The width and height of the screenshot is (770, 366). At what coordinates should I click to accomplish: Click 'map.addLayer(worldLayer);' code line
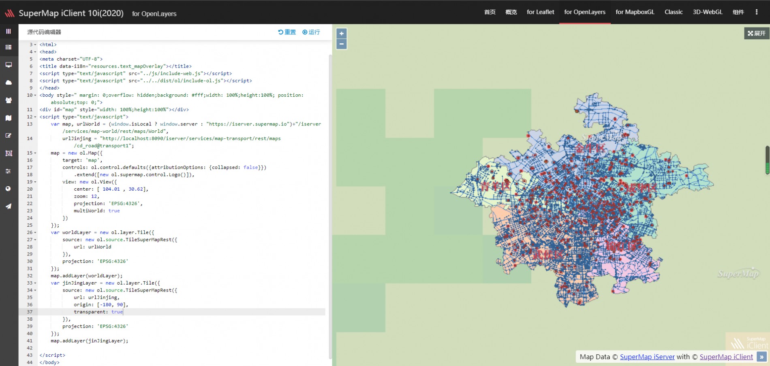point(86,276)
